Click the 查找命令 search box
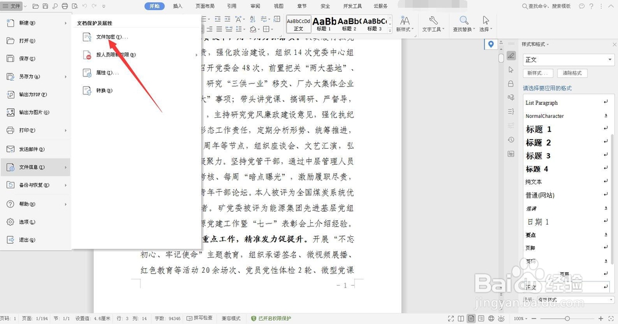The height and width of the screenshot is (324, 618). 546,6
